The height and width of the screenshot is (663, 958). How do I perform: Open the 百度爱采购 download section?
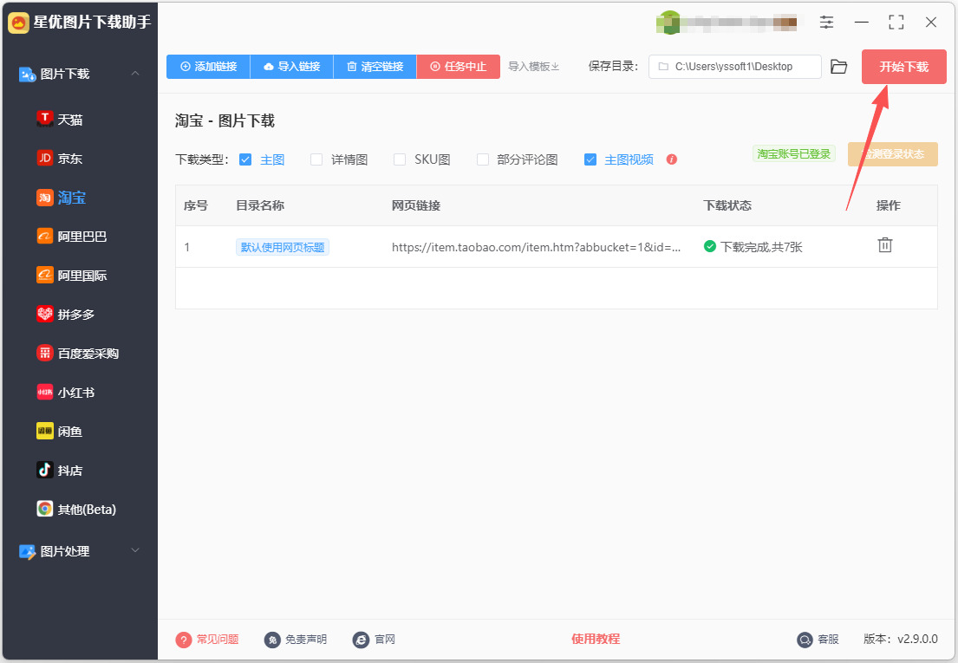click(77, 354)
